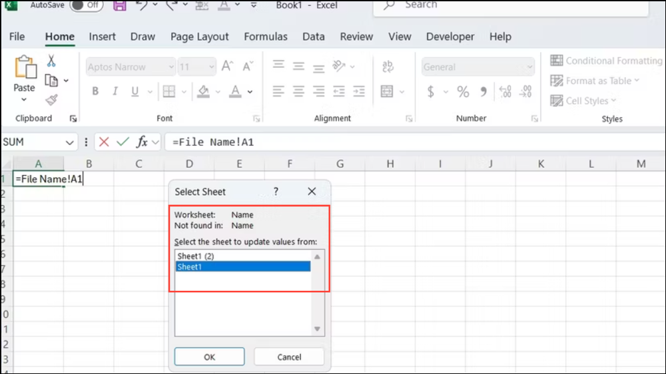The image size is (666, 374).
Task: Decrease font size icon
Action: coord(248,67)
